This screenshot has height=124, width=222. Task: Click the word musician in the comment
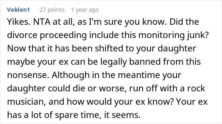tap(25, 102)
